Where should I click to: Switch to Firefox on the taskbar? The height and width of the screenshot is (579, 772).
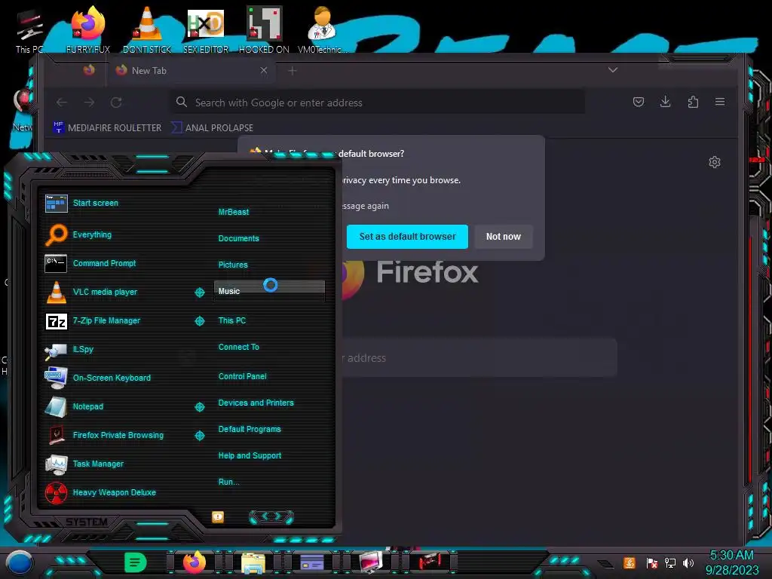(195, 562)
